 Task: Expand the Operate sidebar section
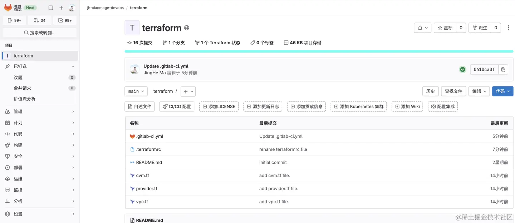point(40,179)
